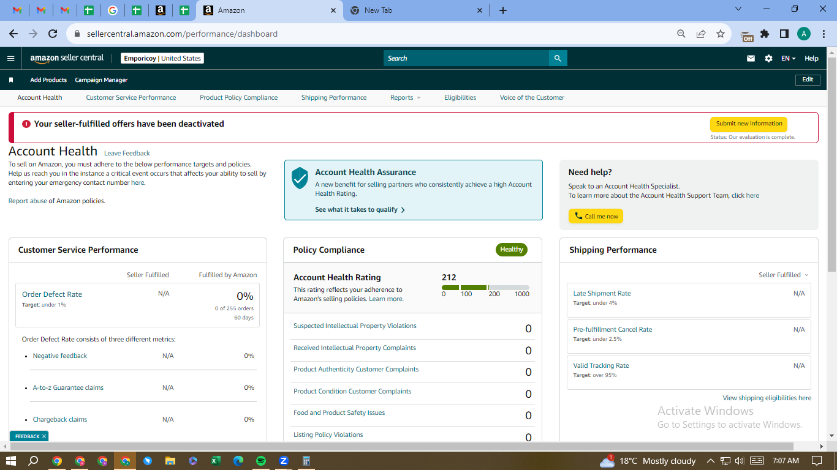Screen dimensions: 837x470
Task: Open Help in the top bar
Action: [x=811, y=59]
